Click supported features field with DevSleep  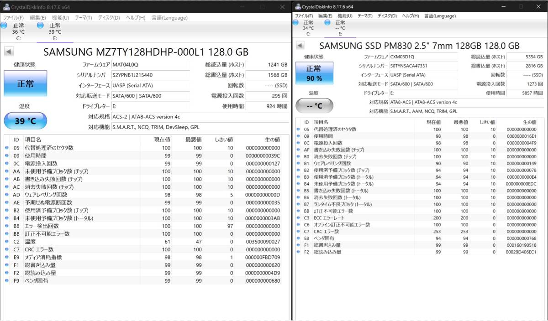[200, 127]
